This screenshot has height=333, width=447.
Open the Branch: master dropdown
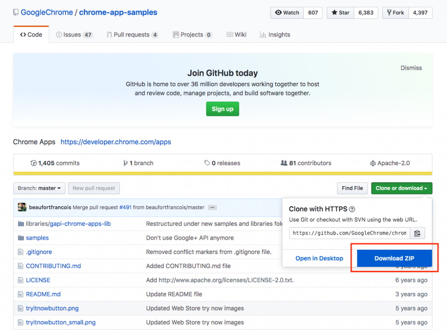click(39, 188)
